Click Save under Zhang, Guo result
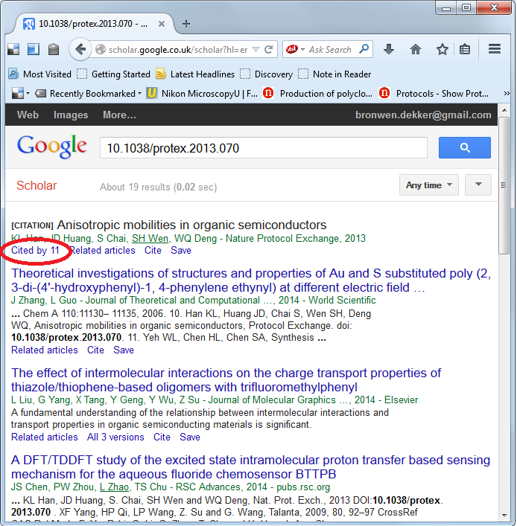The width and height of the screenshot is (517, 526). pyautogui.click(x=123, y=350)
